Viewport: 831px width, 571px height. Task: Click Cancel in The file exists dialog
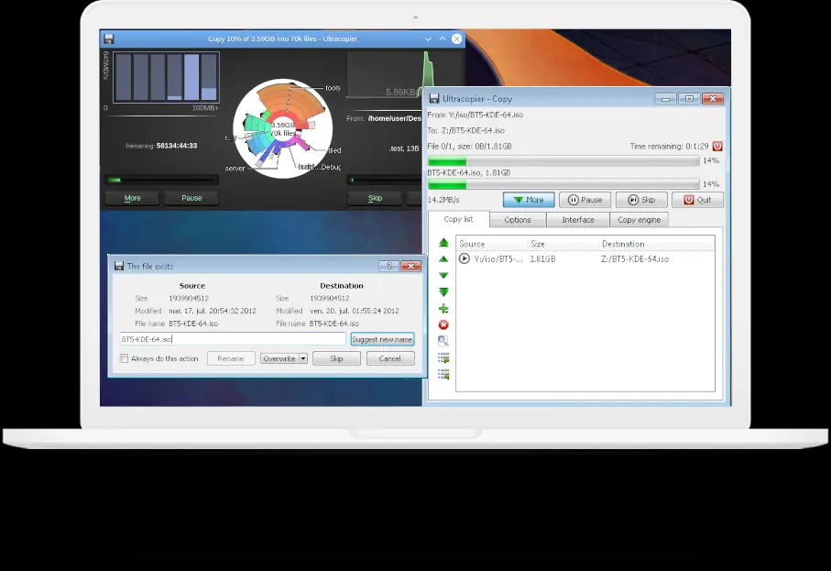pos(390,359)
